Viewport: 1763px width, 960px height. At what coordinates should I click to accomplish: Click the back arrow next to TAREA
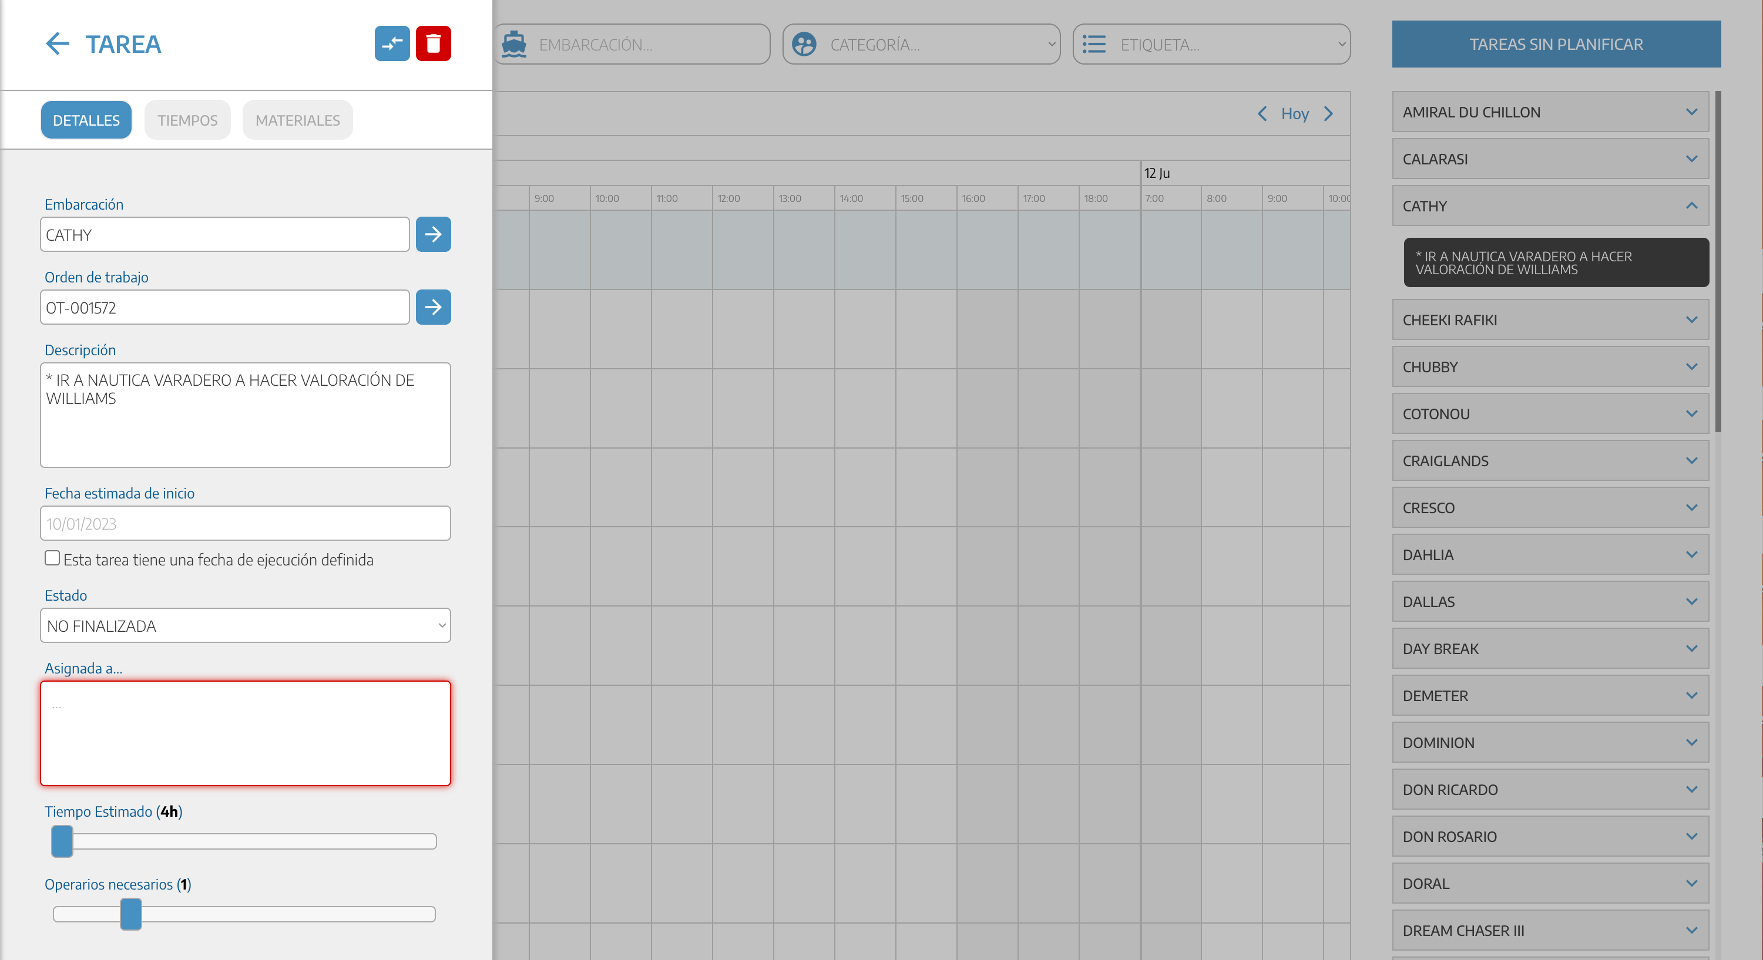tap(58, 44)
